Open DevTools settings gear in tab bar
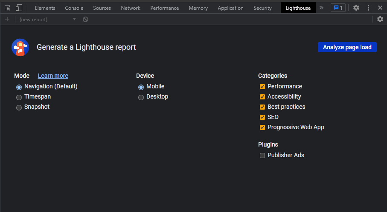Image resolution: width=387 pixels, height=212 pixels. point(356,8)
